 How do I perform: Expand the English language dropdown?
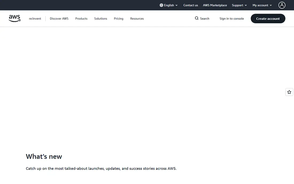pyautogui.click(x=169, y=5)
